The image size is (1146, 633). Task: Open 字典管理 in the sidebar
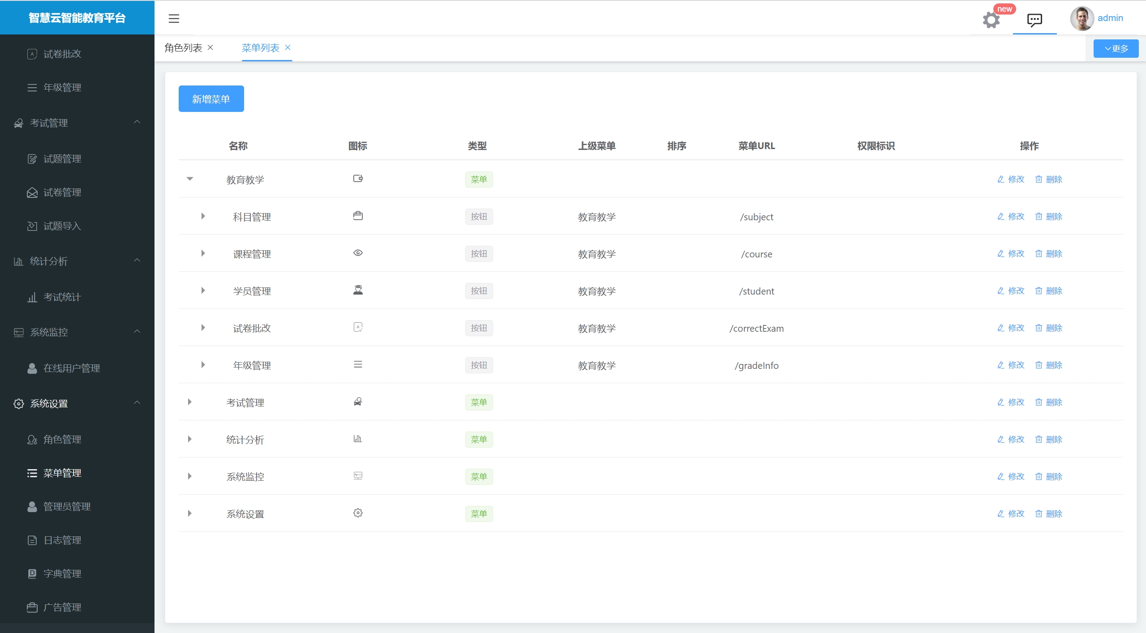[x=62, y=573]
